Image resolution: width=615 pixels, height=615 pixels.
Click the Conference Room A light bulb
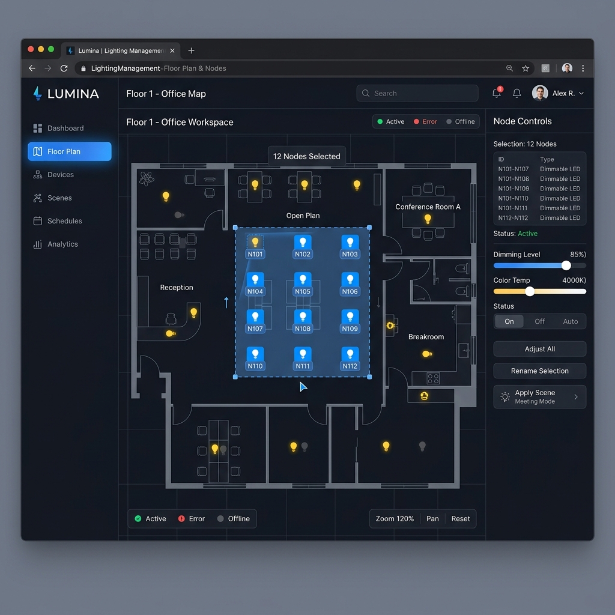click(428, 219)
